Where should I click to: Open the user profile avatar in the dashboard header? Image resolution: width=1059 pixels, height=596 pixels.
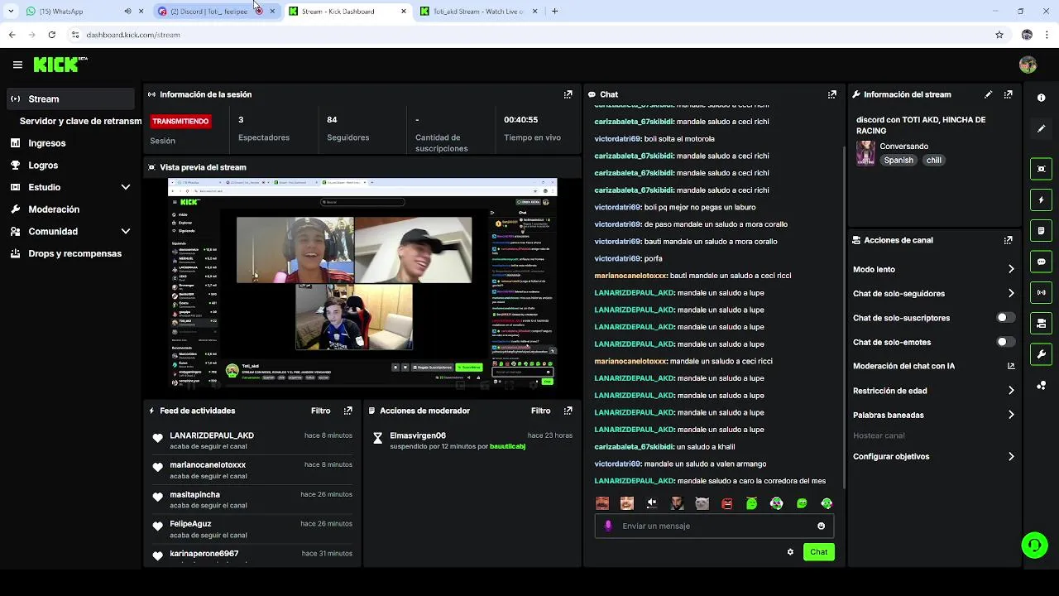(1028, 65)
